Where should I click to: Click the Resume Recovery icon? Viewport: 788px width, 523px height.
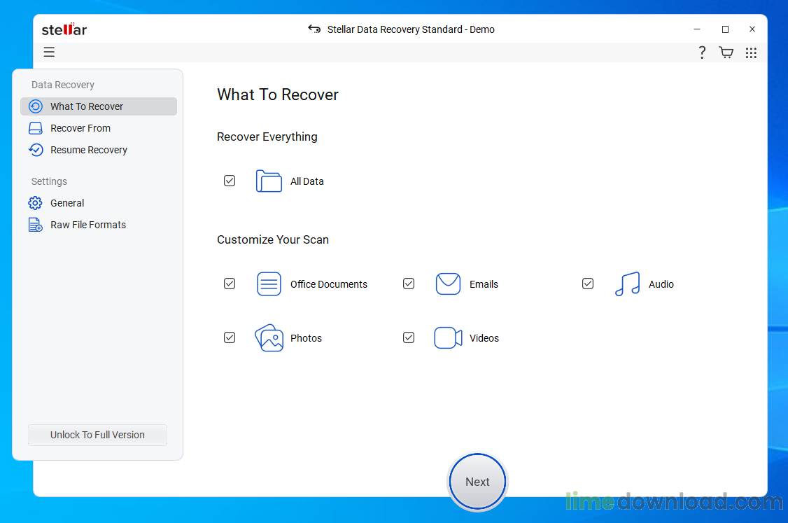[x=36, y=150]
